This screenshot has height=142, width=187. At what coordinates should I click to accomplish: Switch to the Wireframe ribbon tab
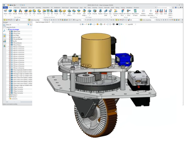[x=24, y=8]
